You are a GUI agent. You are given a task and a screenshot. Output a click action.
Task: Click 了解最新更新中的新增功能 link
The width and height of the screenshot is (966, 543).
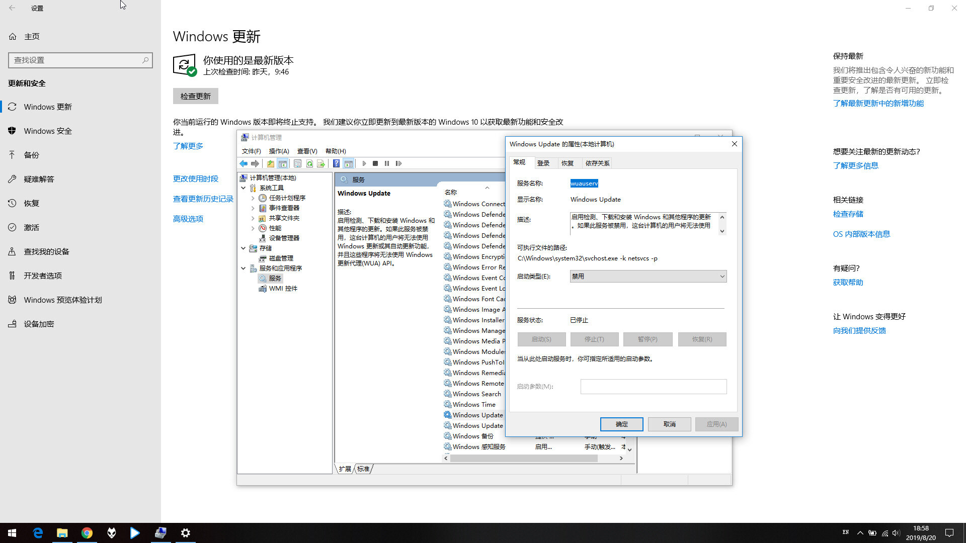[878, 103]
